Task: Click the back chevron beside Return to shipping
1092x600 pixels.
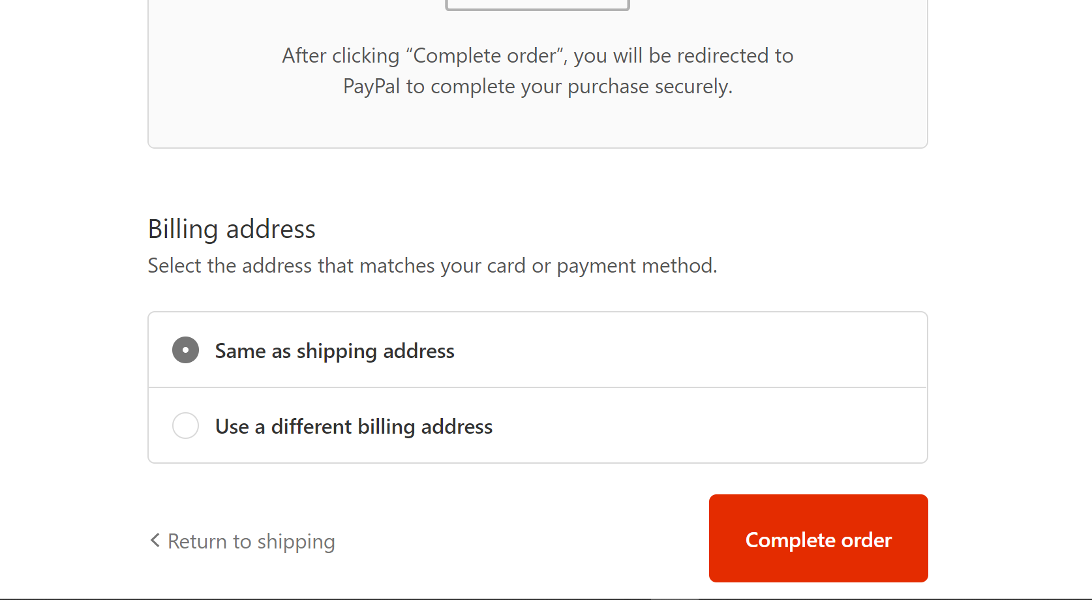Action: tap(155, 540)
